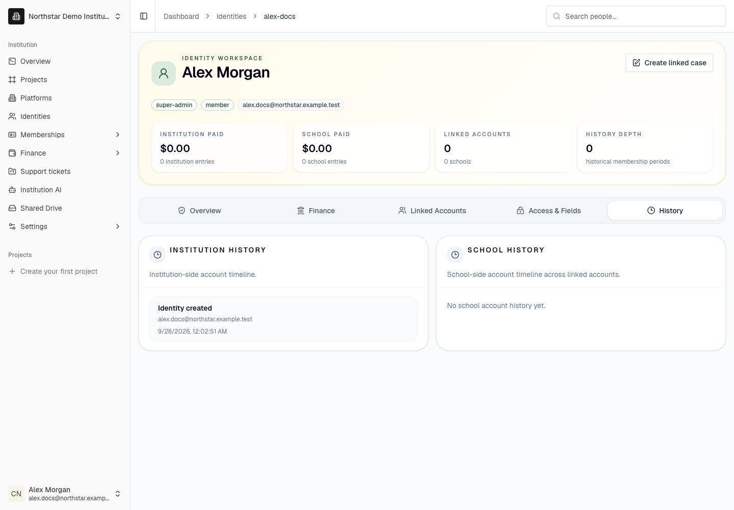The image size is (734, 510).
Task: Expand the Settings submenu chevron
Action: [118, 226]
